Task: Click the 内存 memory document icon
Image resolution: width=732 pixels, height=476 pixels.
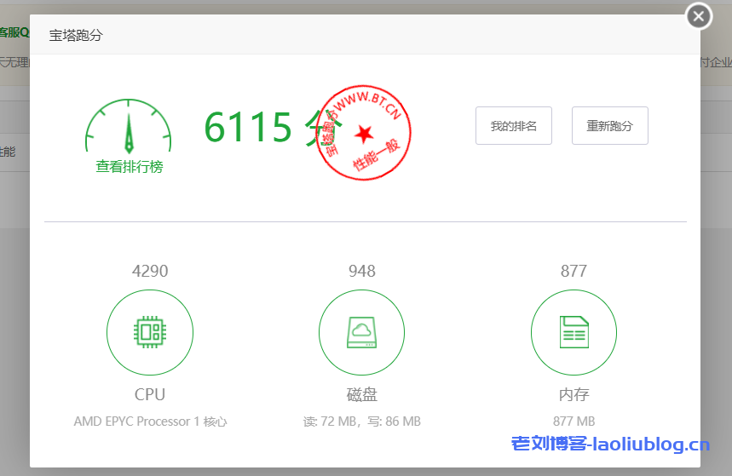Action: click(573, 332)
